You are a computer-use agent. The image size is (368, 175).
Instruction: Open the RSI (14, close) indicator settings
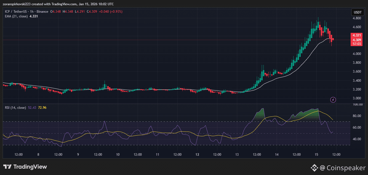click(15, 107)
